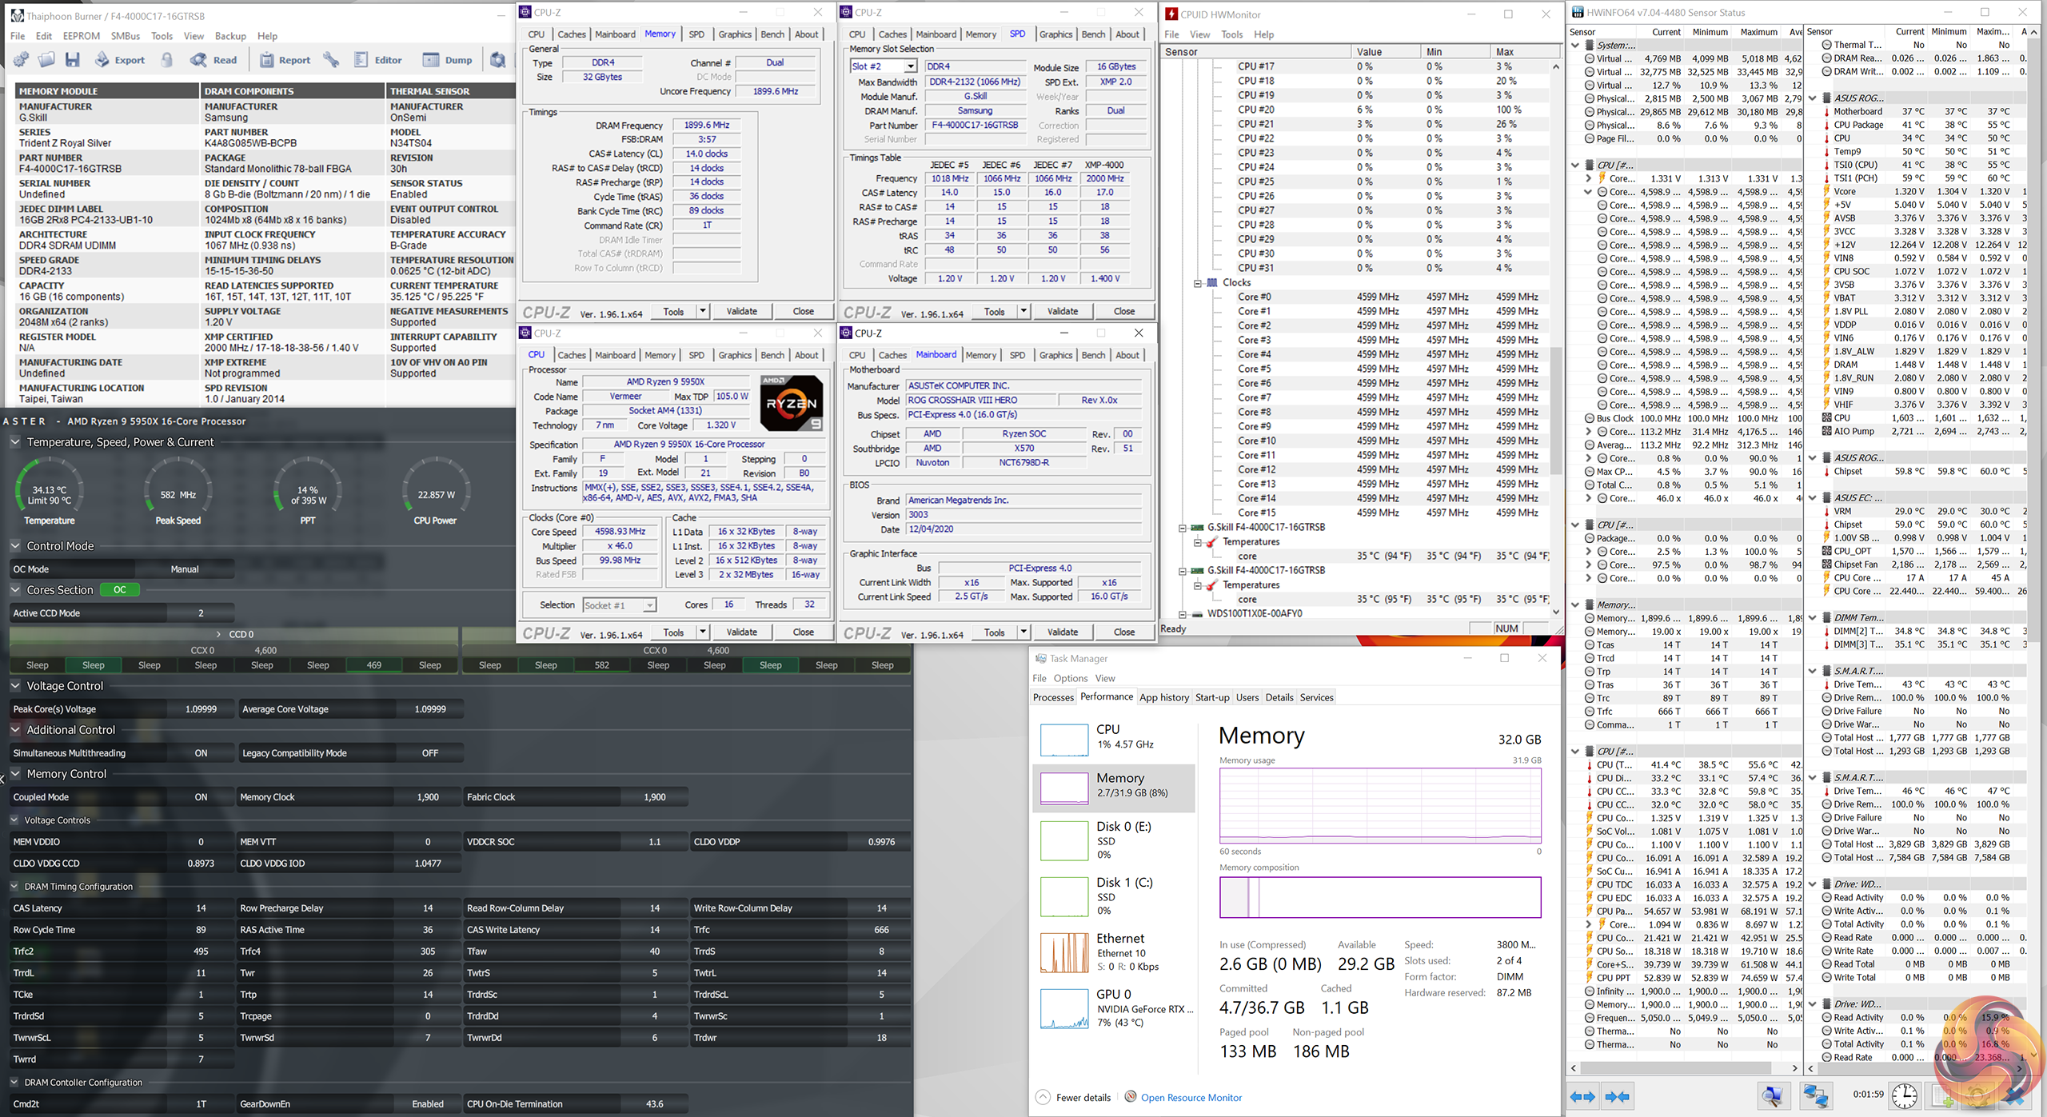The image size is (2047, 1117).
Task: Click the HWiNFO network computers icon
Action: click(1815, 1096)
